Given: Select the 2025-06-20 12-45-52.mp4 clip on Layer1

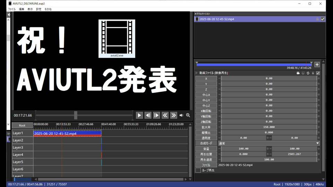Looking at the screenshot, I should (67, 133).
